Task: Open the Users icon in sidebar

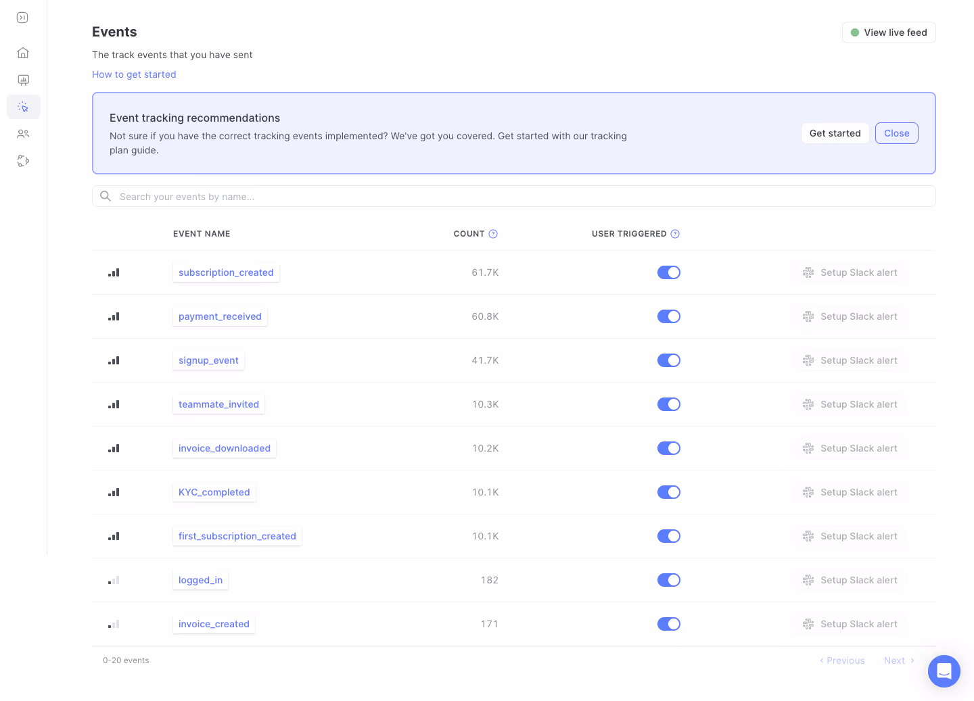Action: (23, 134)
